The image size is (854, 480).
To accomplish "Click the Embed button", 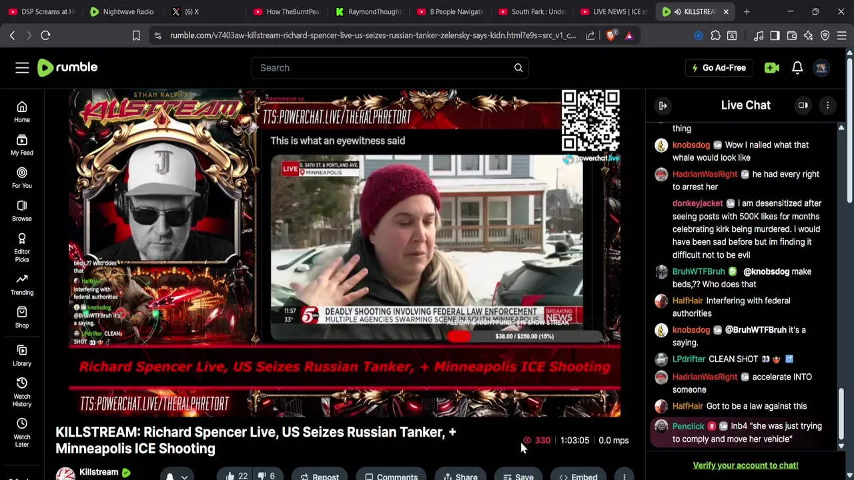I will point(578,476).
